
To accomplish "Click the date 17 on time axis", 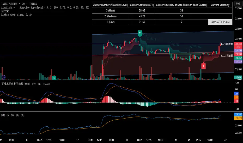I will 77,140.
